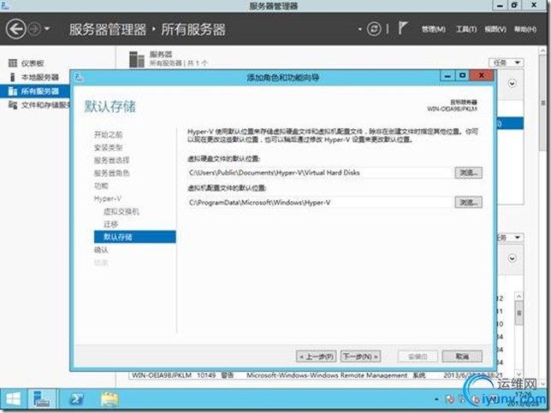The height and width of the screenshot is (413, 551).
Task: Go to the 开始之前 wizard step
Action: coord(108,135)
